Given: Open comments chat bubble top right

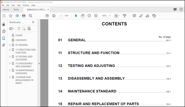Looking at the screenshot, I should click(175, 9).
